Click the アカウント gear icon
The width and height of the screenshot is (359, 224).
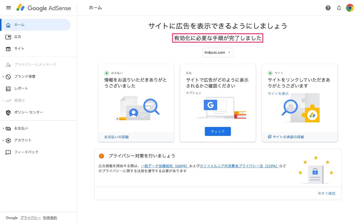click(8, 140)
